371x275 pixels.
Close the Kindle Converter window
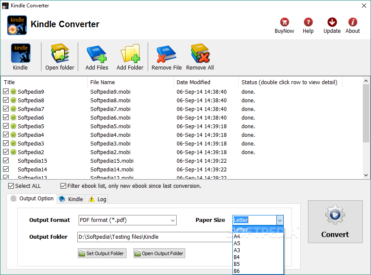pyautogui.click(x=364, y=6)
